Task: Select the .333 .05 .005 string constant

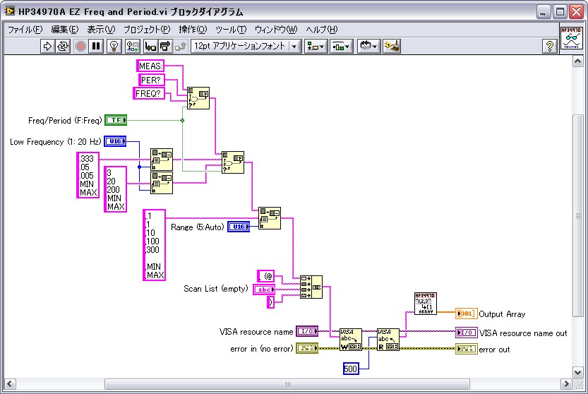Action: point(88,175)
